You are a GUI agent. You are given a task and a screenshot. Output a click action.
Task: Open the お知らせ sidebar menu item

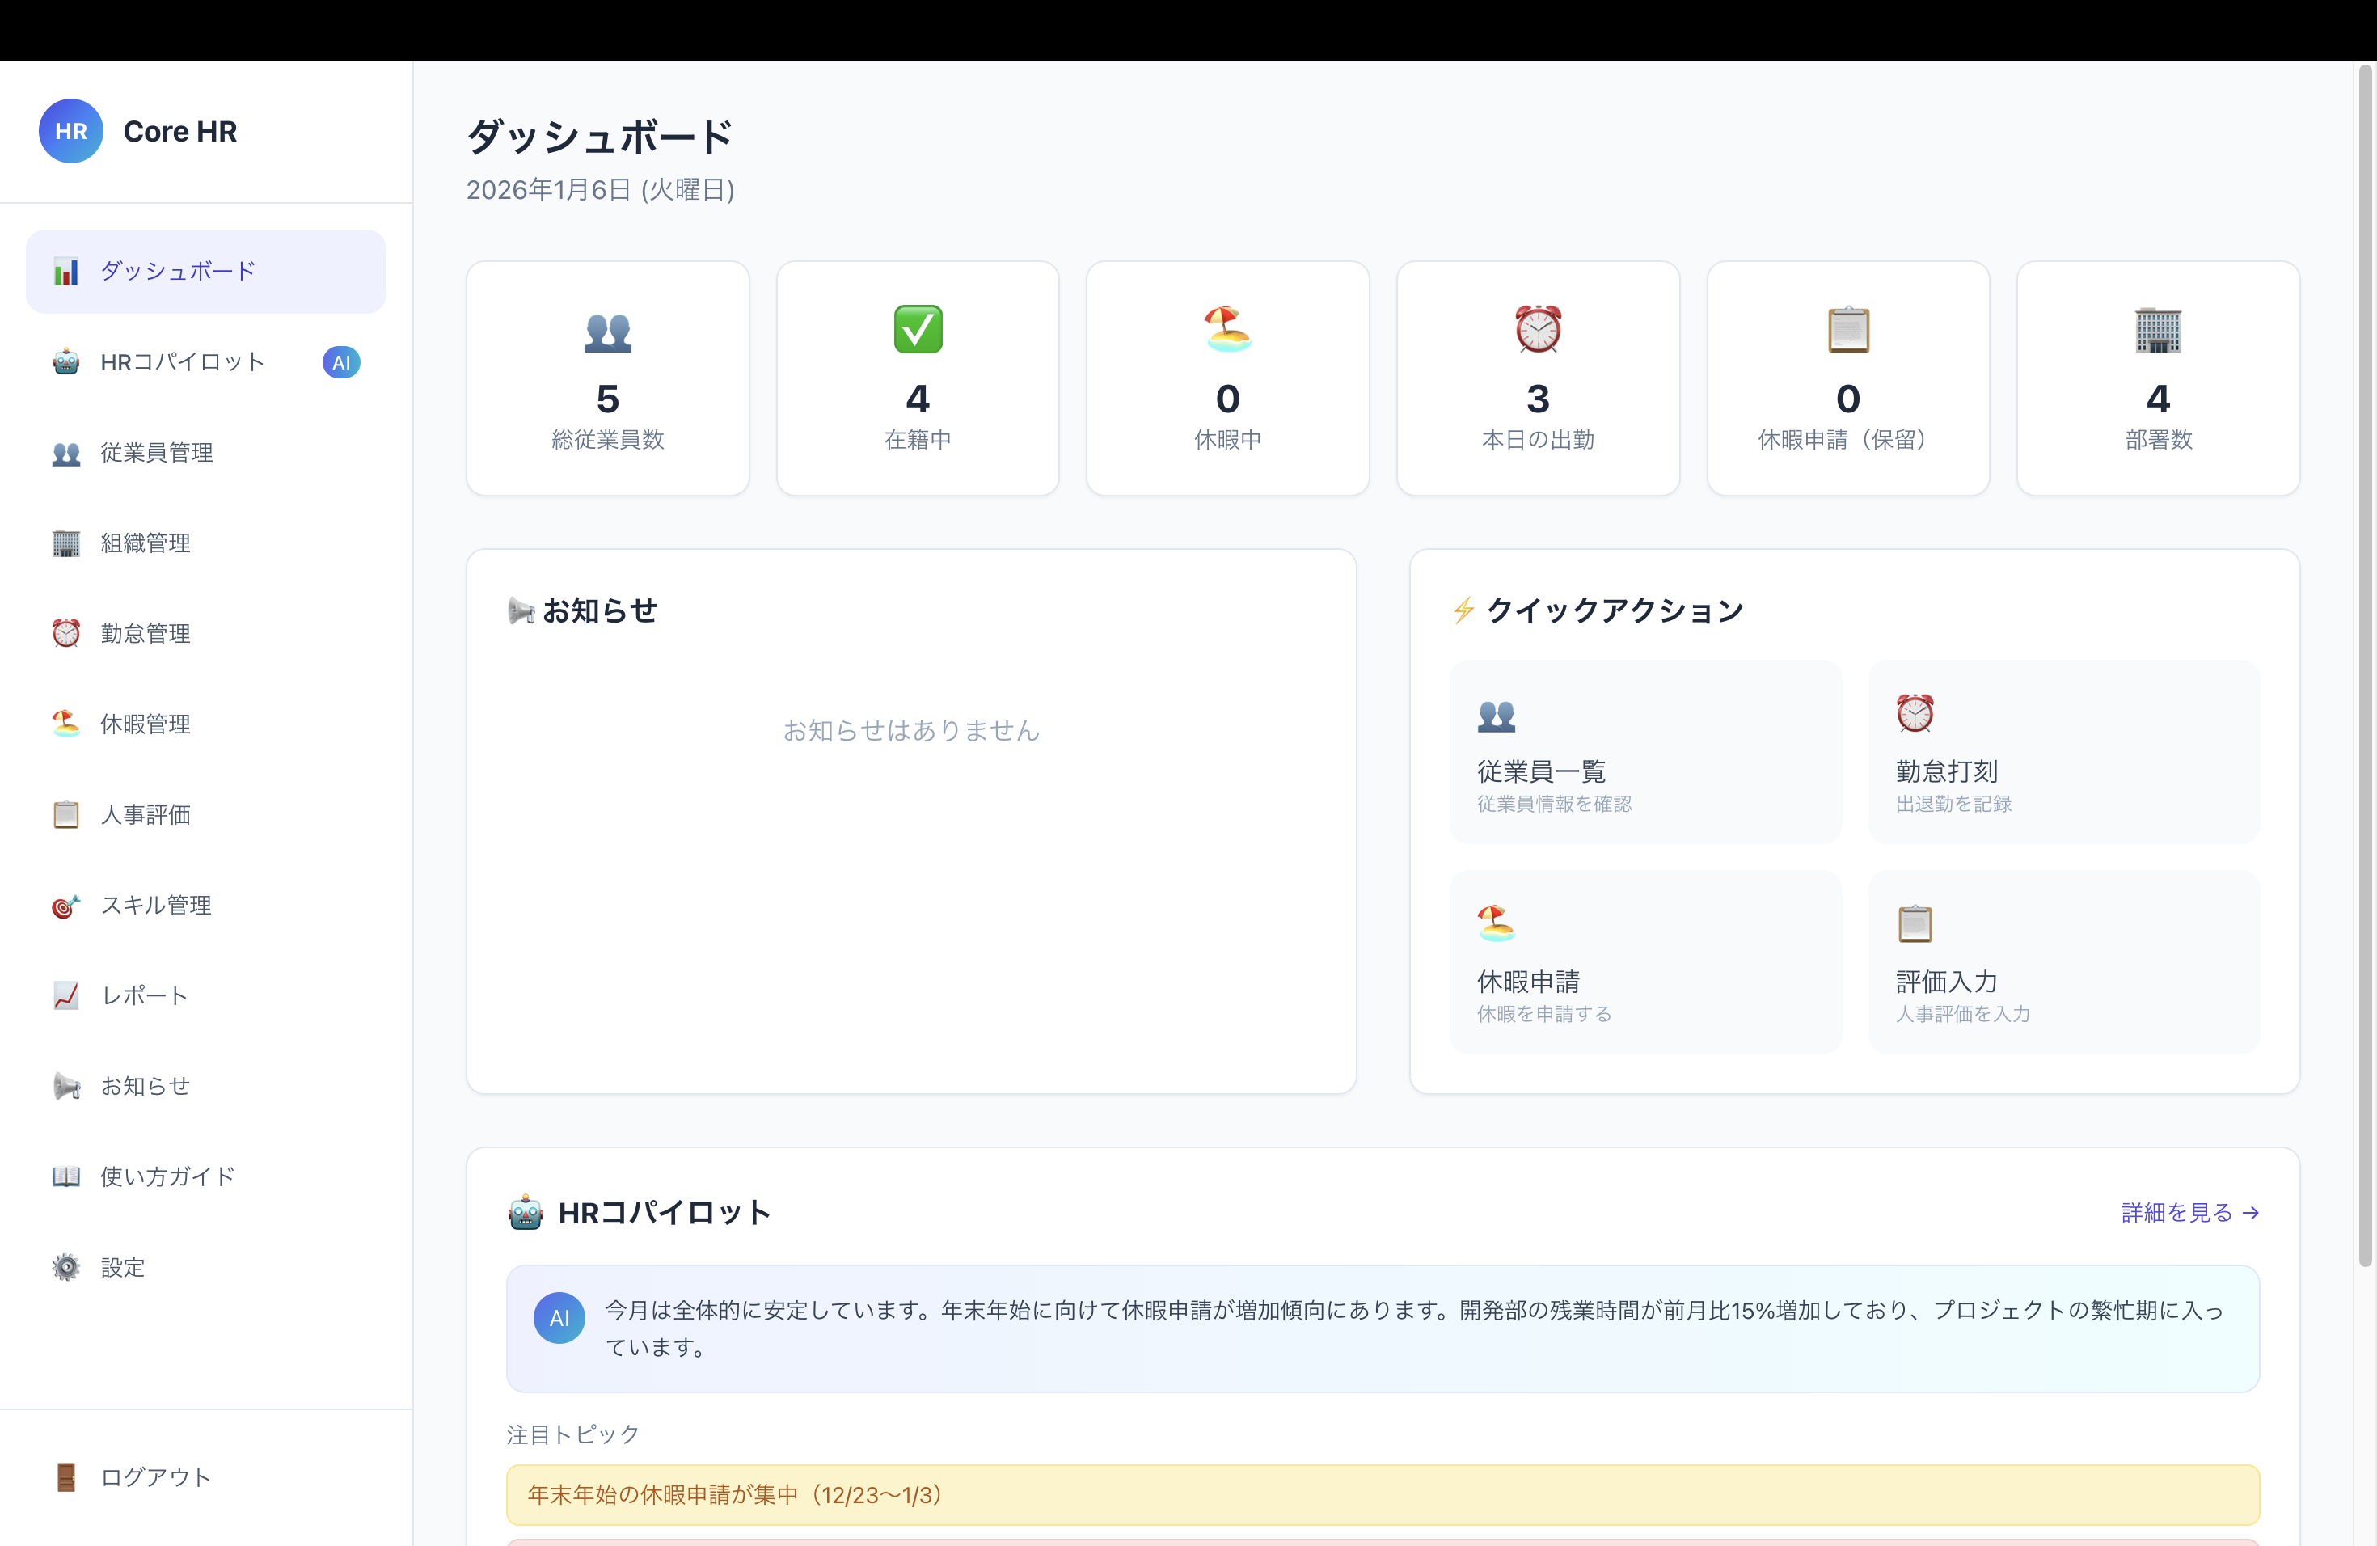point(146,1086)
